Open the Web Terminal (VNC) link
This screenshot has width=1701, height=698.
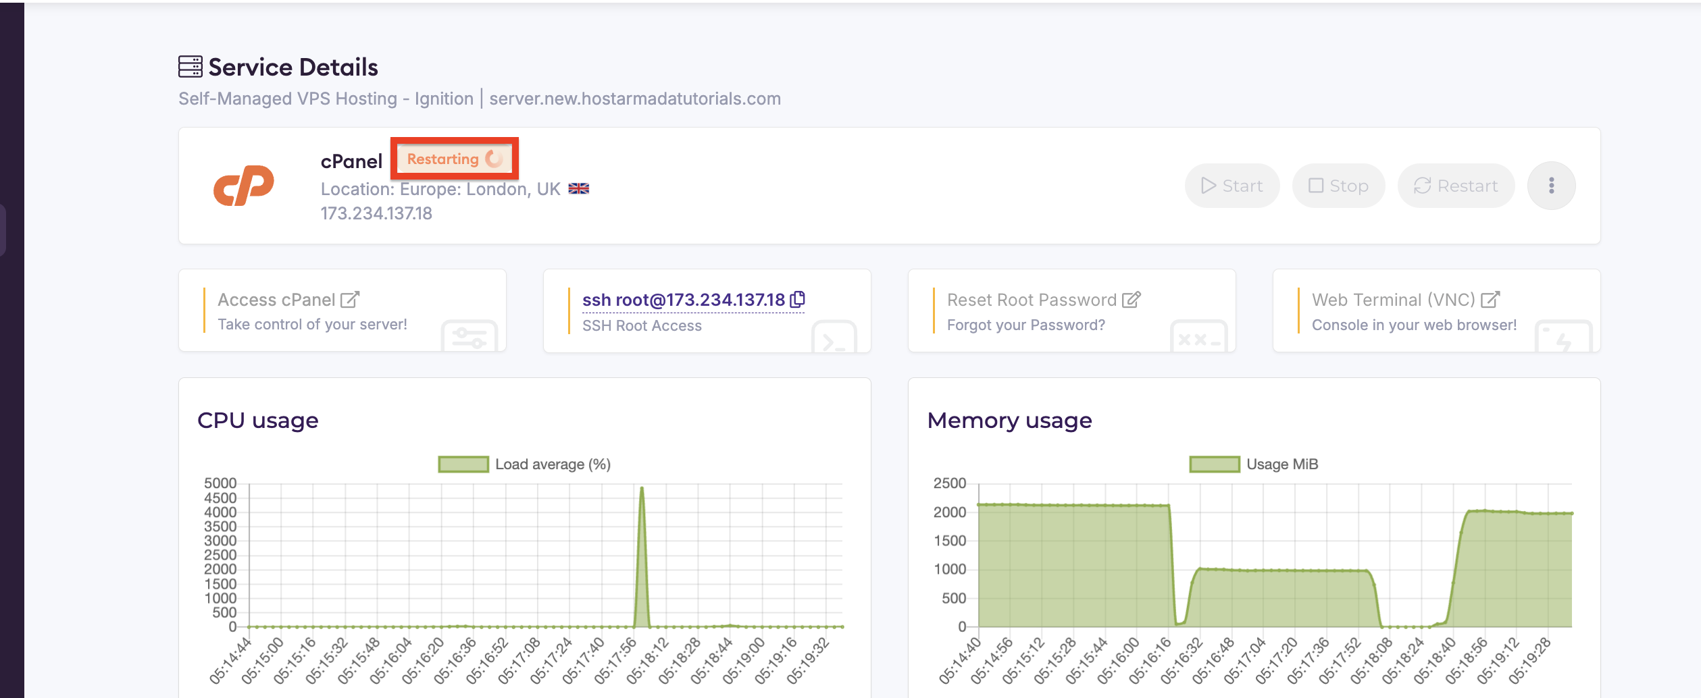1393,300
